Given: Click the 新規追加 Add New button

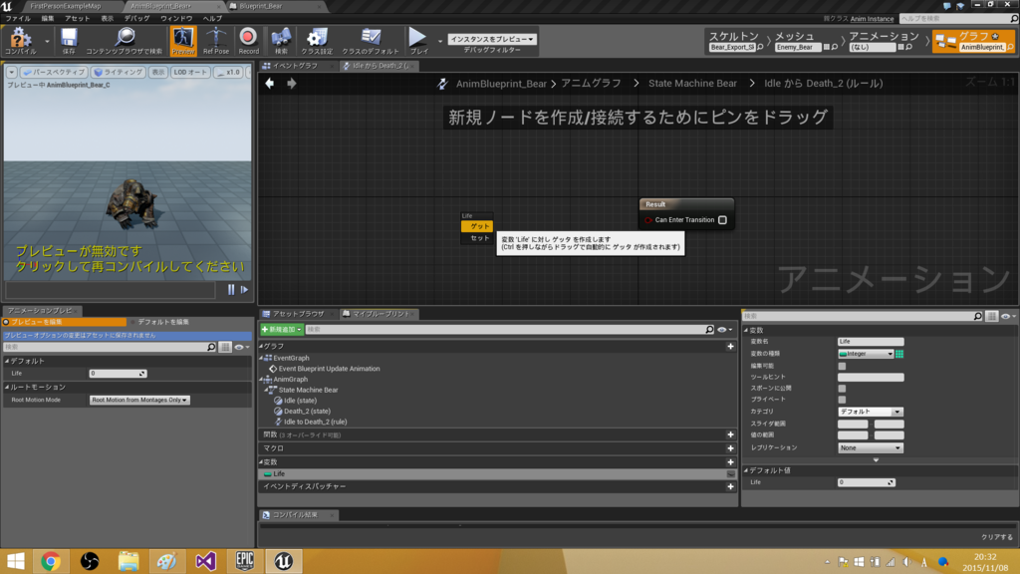Looking at the screenshot, I should point(281,330).
